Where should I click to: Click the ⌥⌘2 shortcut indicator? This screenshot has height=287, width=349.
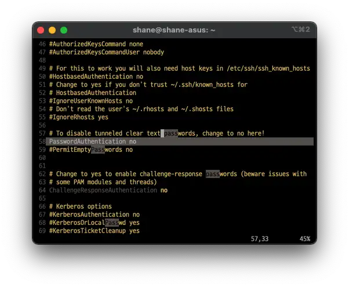pos(300,30)
